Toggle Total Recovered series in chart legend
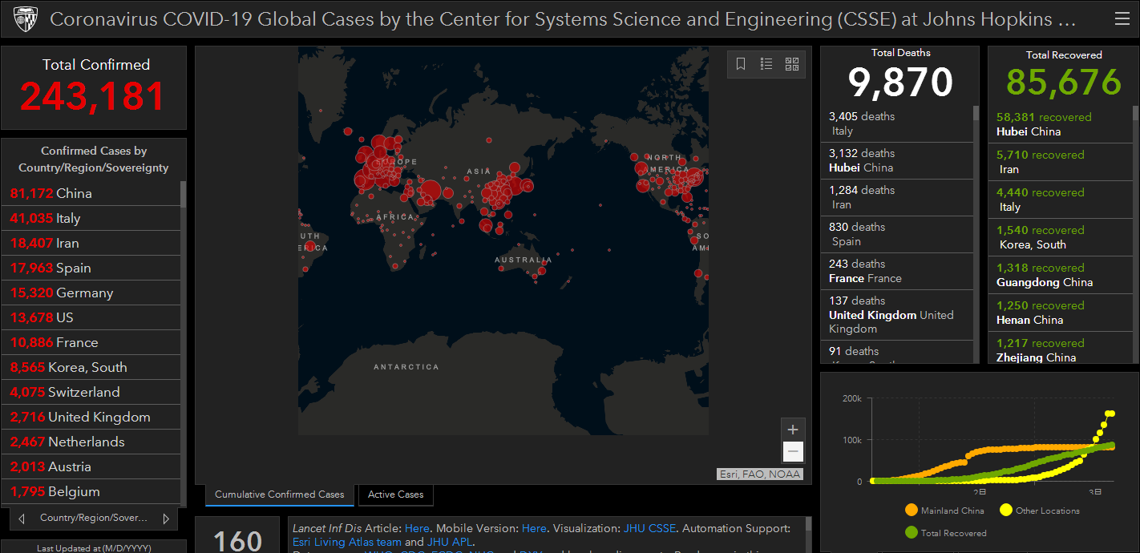Screen dimensions: 1140x553 (945, 533)
